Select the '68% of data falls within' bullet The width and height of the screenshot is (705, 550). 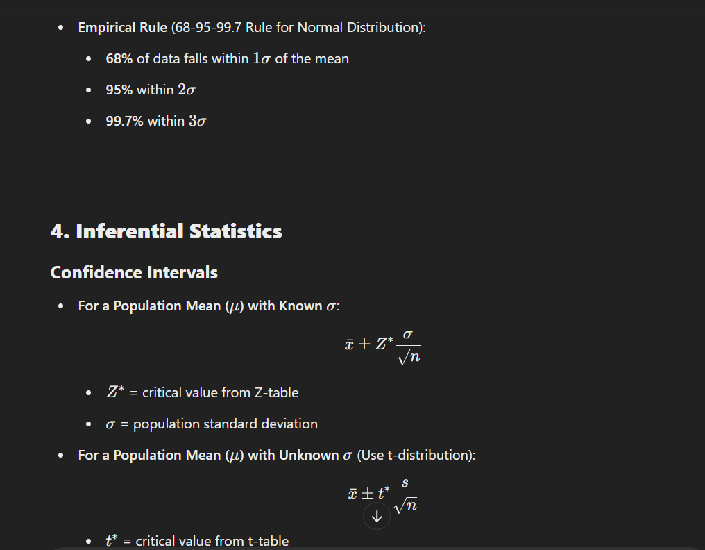point(227,59)
